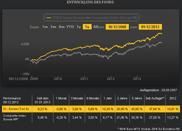Viewport: 182px width, 131px height.
Task: Toggle DNCA Invest Eurose legend series
Action: click(x=65, y=18)
